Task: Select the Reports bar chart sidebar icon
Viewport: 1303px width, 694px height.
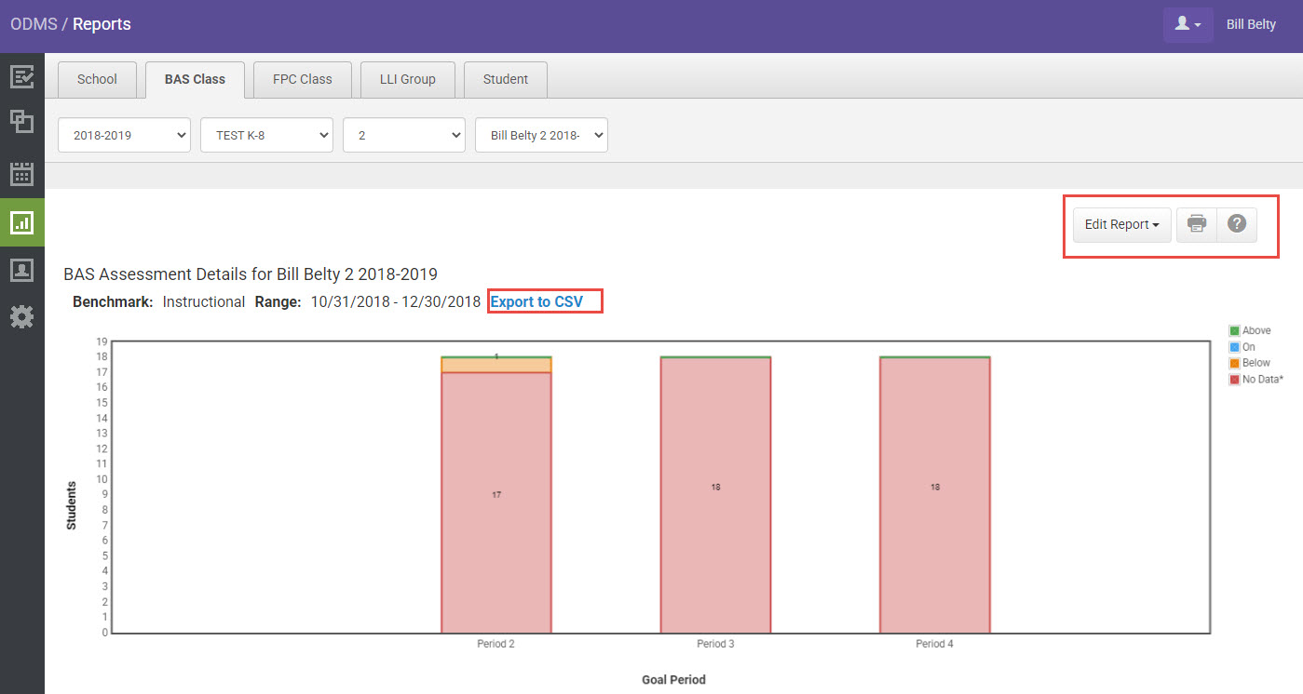Action: pos(21,222)
